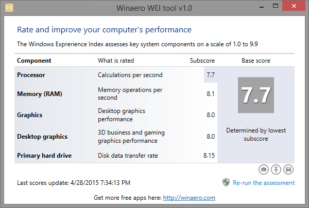This screenshot has width=309, height=208.
Task: Select the Primary hard drive label
Action: click(44, 156)
